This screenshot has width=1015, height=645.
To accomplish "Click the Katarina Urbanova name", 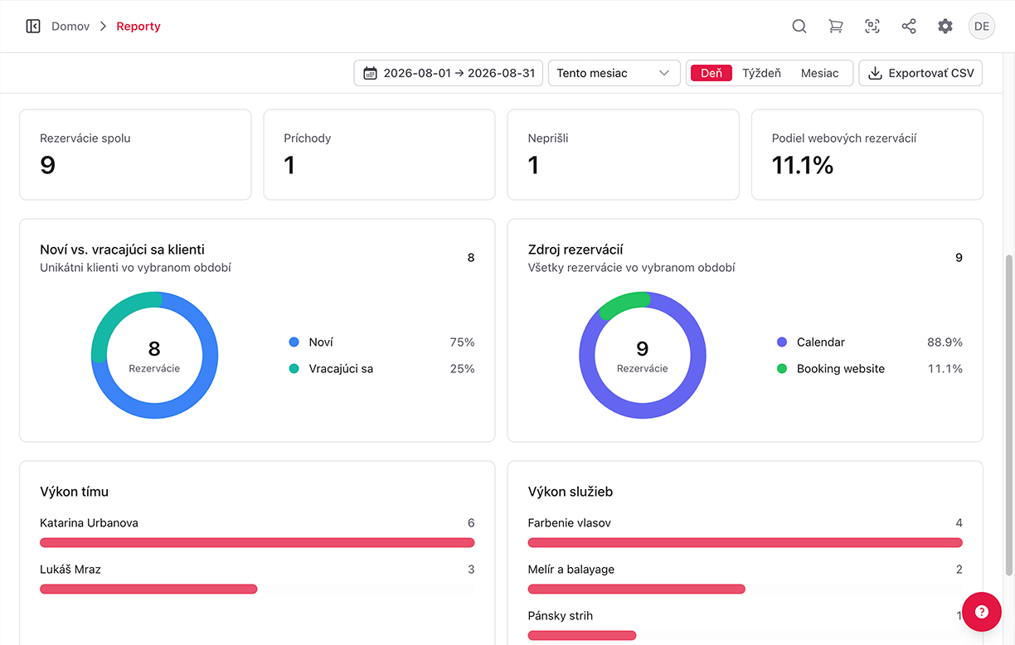I will (x=89, y=523).
